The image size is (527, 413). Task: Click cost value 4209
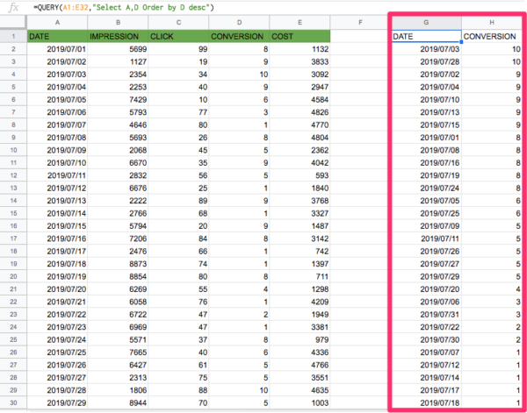(300, 302)
